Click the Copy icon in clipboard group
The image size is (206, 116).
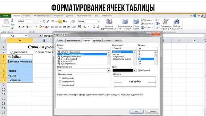12,24
